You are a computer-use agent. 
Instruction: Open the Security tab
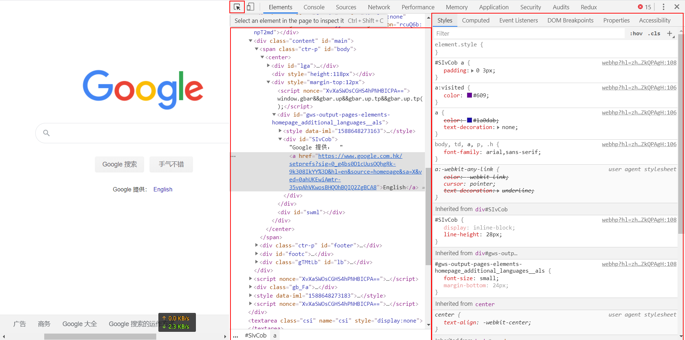pos(531,7)
